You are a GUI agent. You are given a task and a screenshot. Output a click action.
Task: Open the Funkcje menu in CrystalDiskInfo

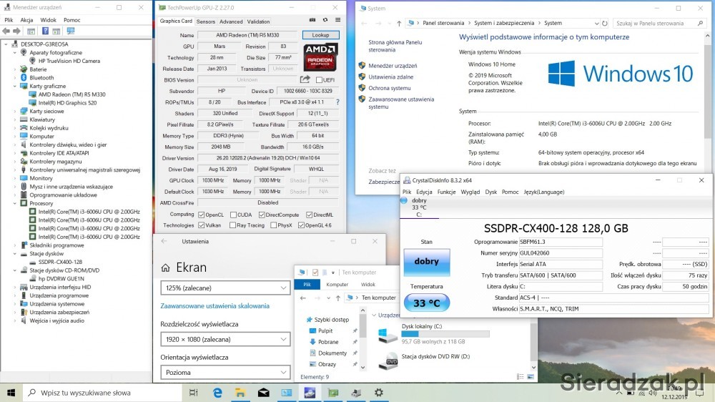(446, 192)
